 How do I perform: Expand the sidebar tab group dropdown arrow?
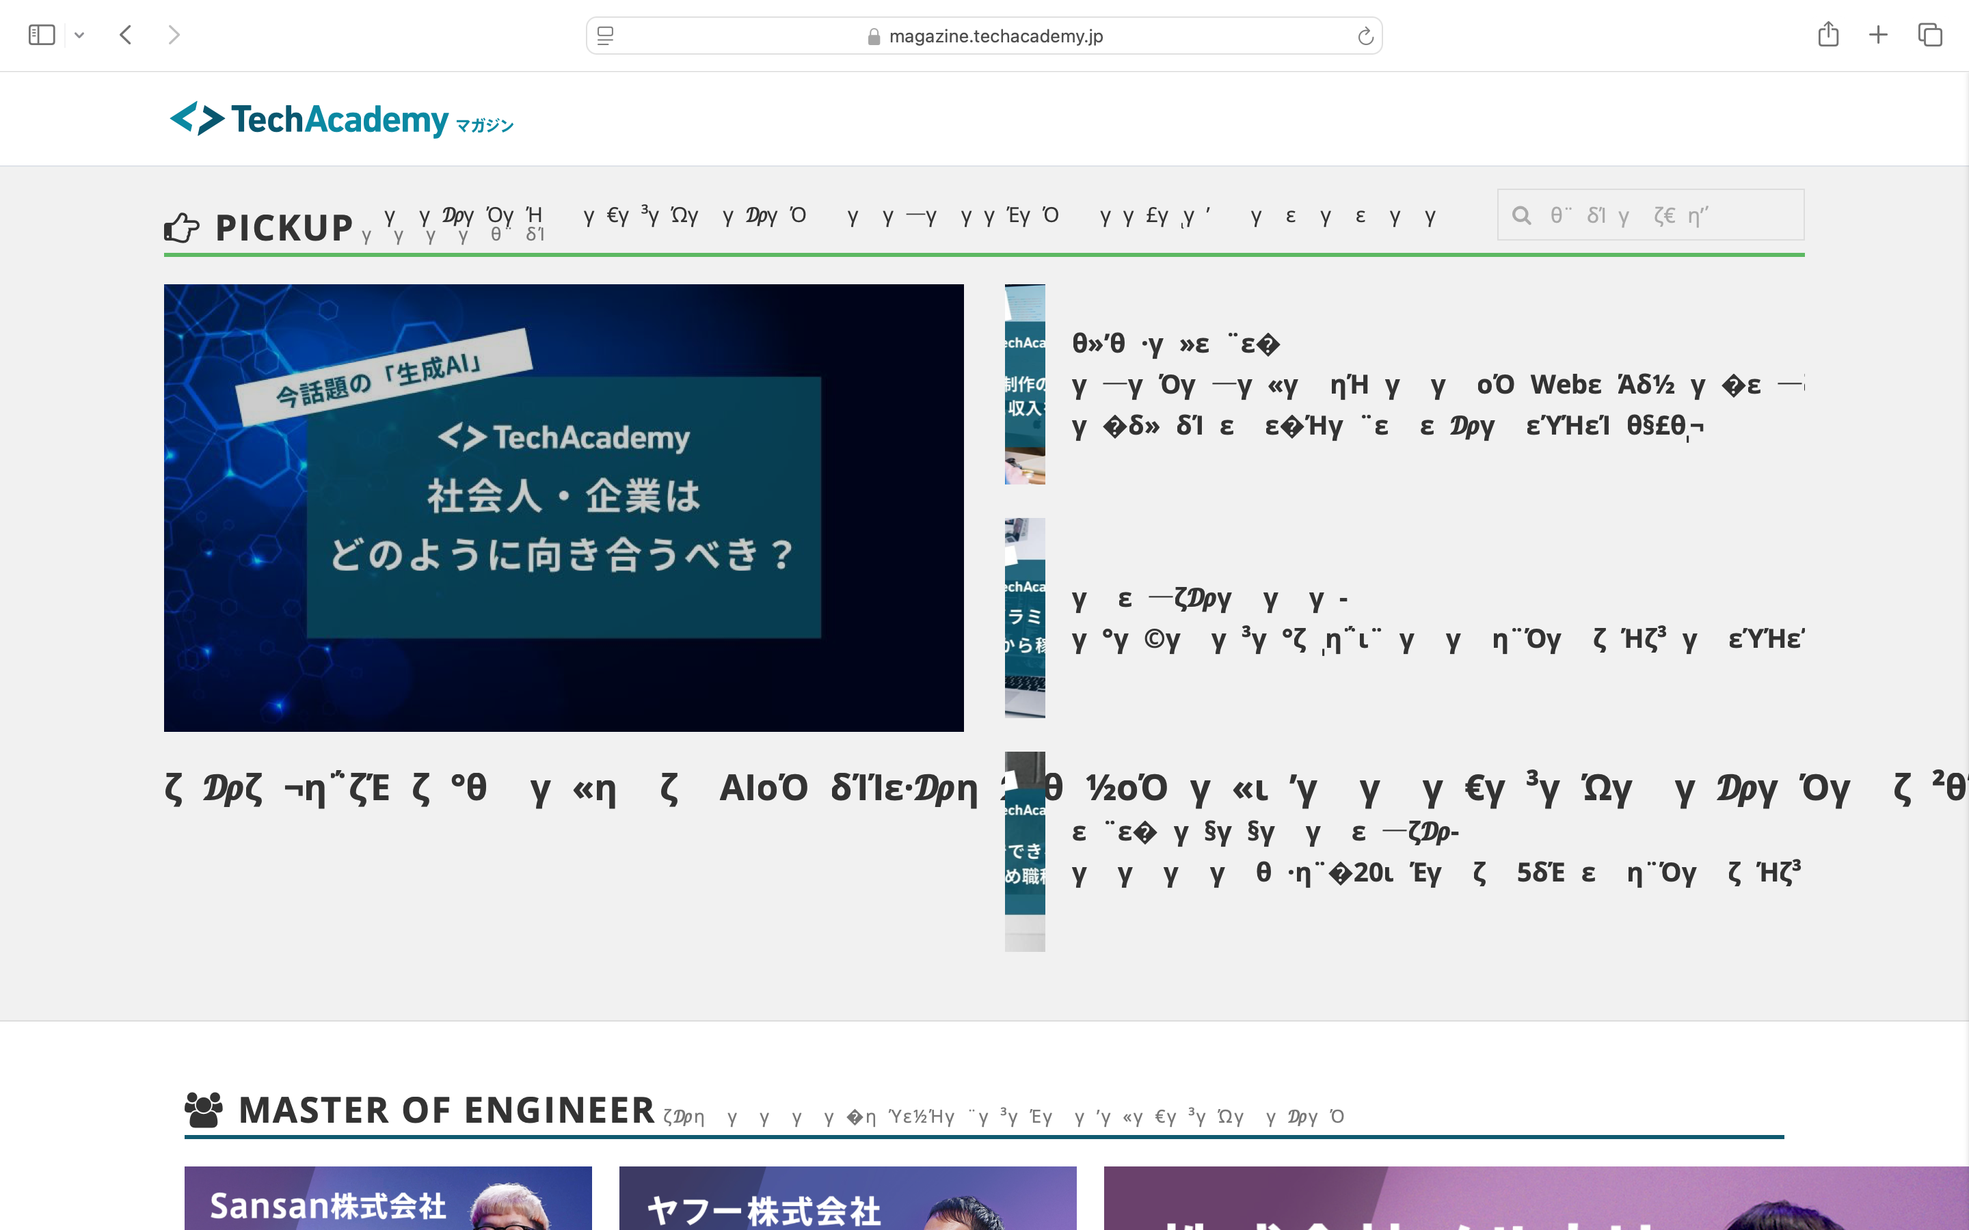79,35
